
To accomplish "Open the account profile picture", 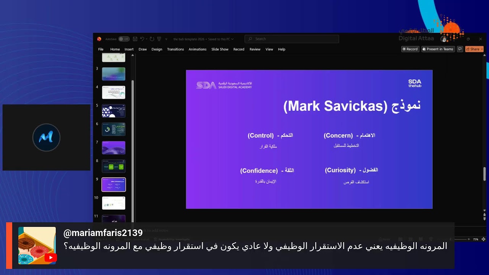I will pos(444,39).
